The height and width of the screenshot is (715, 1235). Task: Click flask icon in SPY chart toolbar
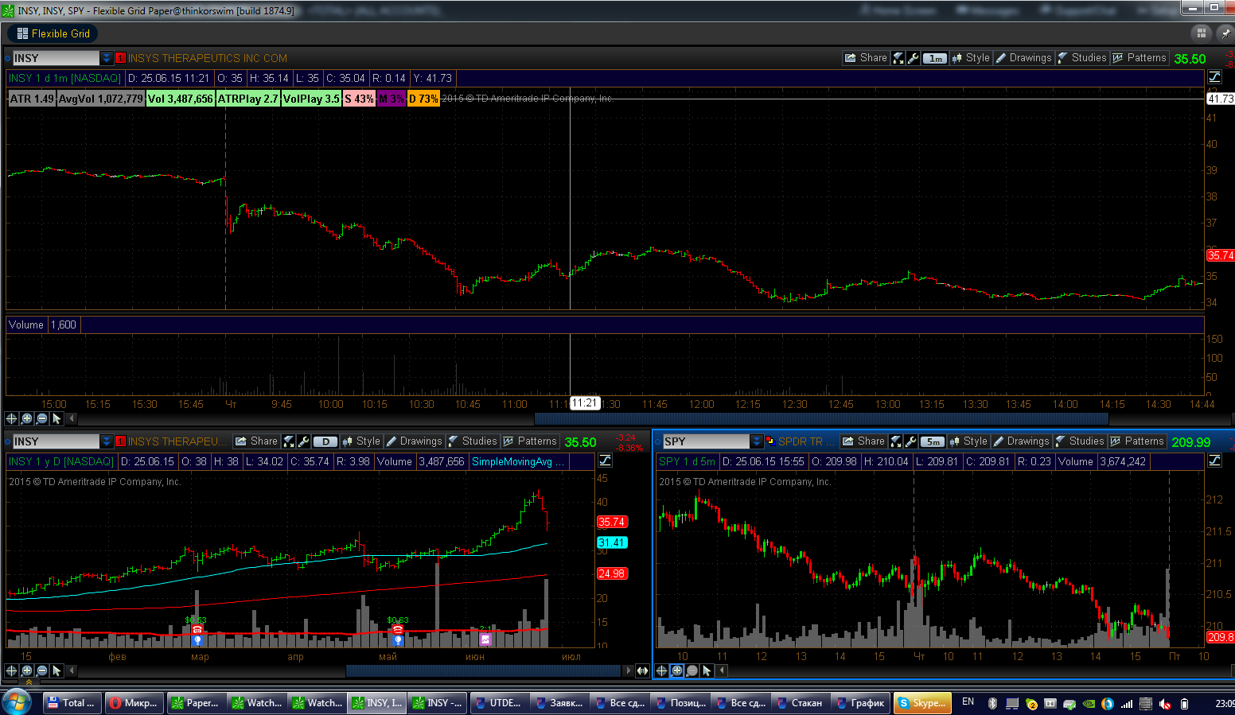tap(896, 441)
